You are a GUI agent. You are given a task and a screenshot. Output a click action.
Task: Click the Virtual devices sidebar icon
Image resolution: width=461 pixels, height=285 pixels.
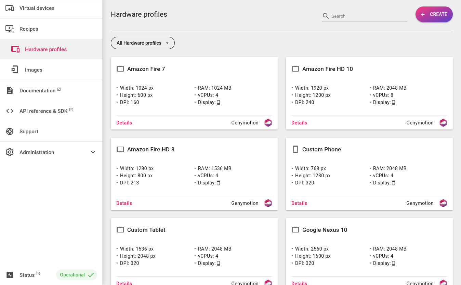(10, 8)
